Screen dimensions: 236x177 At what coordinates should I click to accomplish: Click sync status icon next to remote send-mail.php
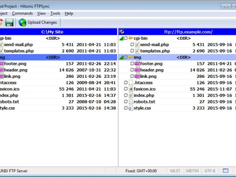[x=132, y=45]
